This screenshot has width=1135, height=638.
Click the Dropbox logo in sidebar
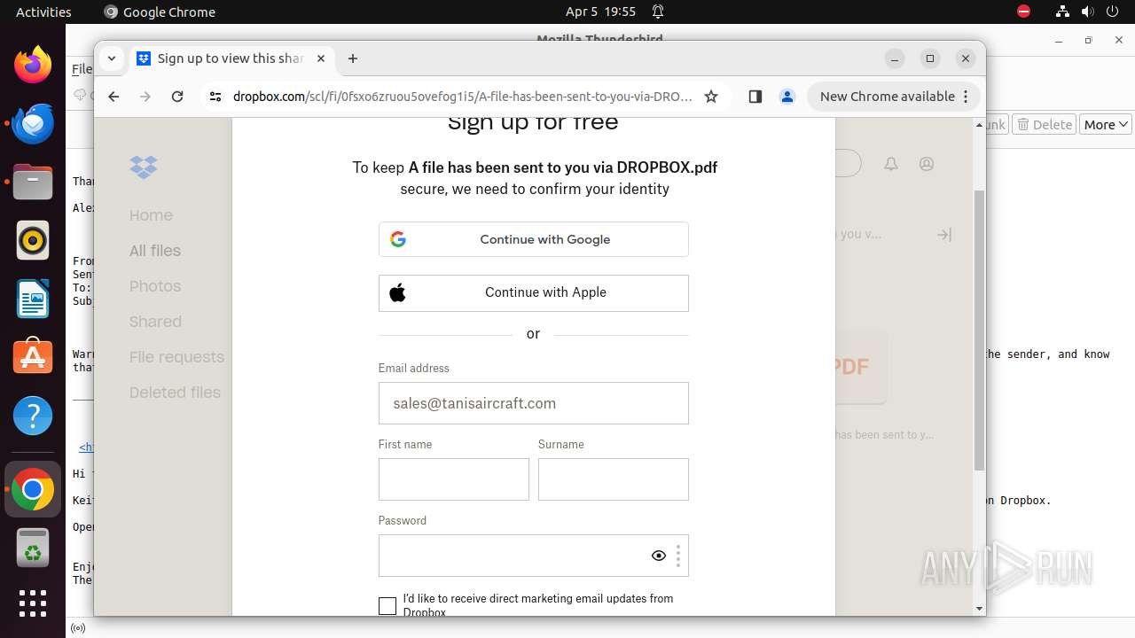coord(144,166)
